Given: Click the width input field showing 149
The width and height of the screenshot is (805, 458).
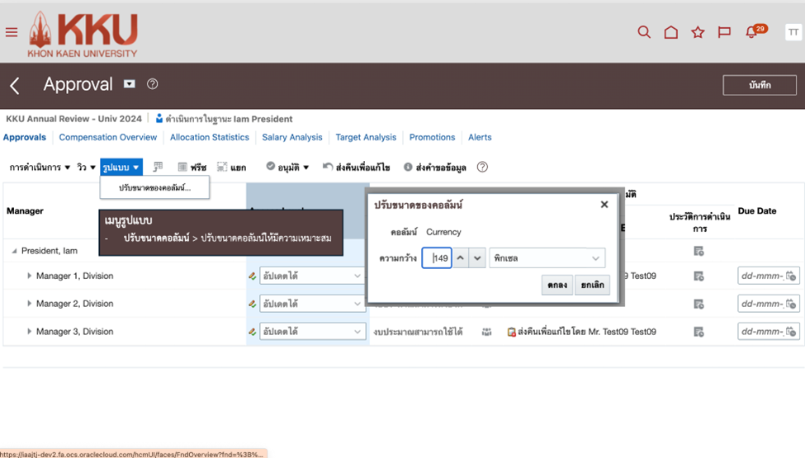Looking at the screenshot, I should tap(438, 258).
